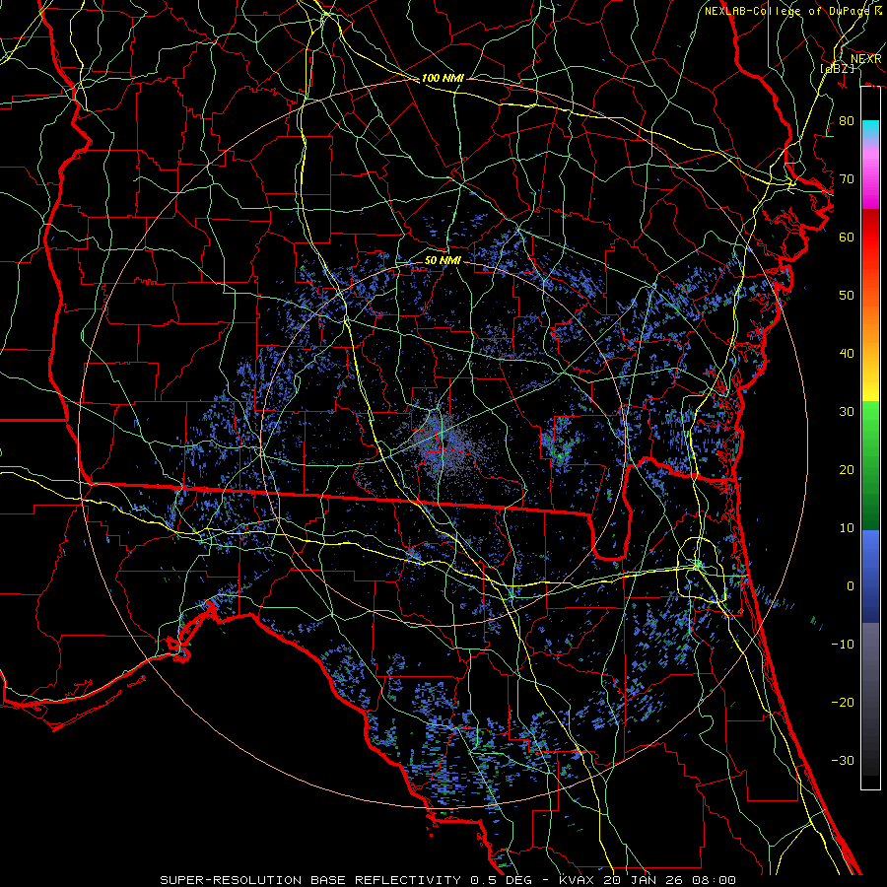Click the cyan segment of the color bar
This screenshot has width=887, height=887.
pos(870,130)
